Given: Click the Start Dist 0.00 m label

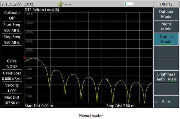Looking at the screenshot, I should [39, 106].
